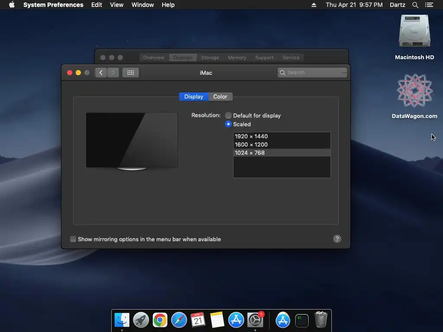Go forward with the right chevron button
Screen dimensions: 443x332
[113, 73]
